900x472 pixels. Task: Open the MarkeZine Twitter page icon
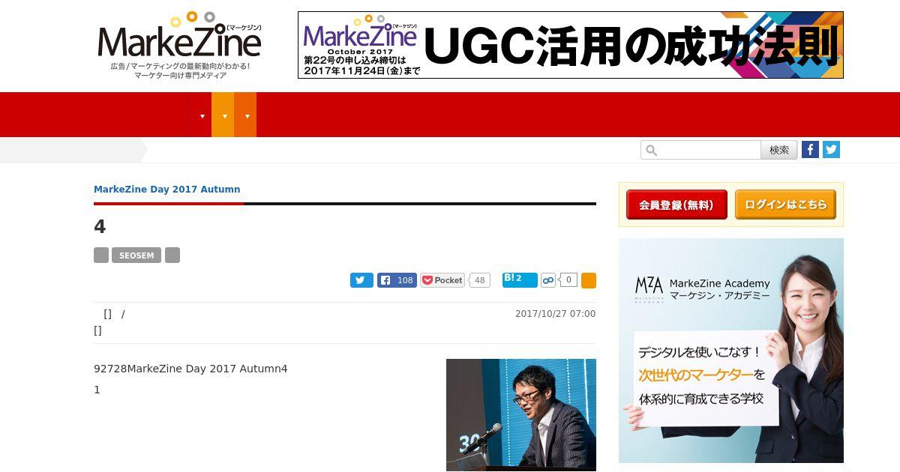[831, 149]
